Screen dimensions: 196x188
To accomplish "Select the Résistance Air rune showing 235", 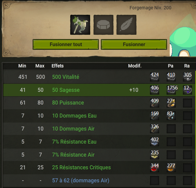I will 155,155.
